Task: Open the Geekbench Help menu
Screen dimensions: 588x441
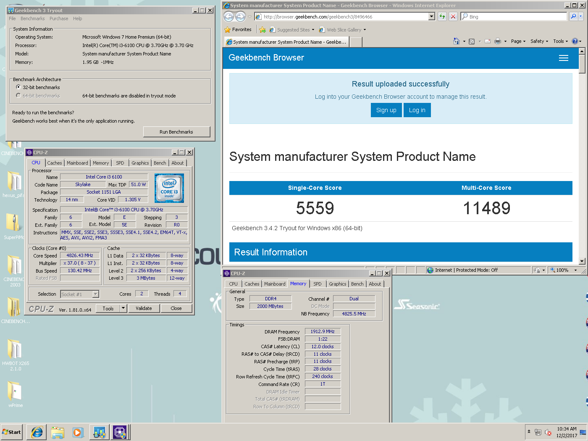Action: coord(78,18)
